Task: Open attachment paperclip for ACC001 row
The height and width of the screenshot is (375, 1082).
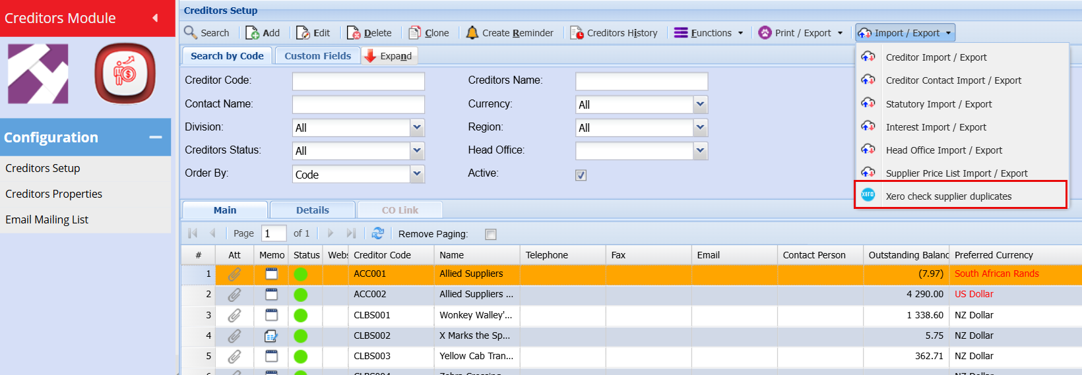Action: pyautogui.click(x=234, y=274)
